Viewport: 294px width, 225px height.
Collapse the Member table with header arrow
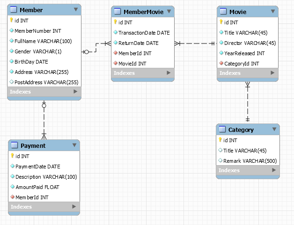pyautogui.click(x=76, y=10)
